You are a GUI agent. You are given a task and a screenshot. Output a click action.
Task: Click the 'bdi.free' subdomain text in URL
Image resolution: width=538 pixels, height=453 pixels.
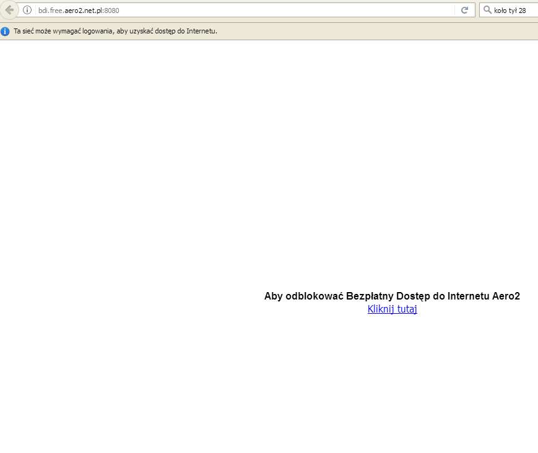(51, 11)
